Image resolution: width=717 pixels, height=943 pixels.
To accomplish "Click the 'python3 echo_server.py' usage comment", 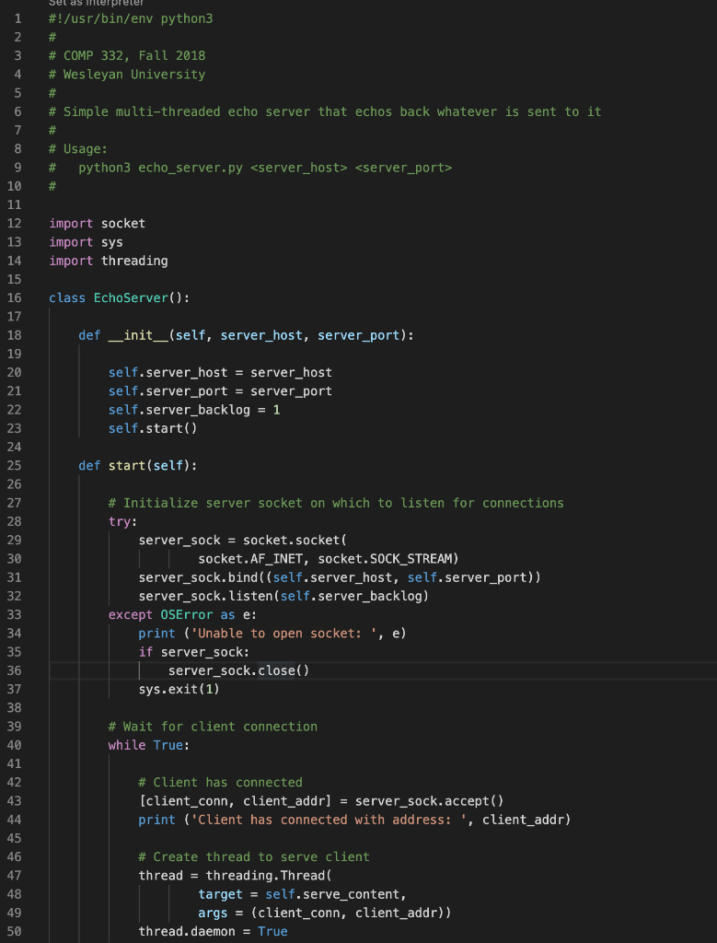I will [x=250, y=168].
